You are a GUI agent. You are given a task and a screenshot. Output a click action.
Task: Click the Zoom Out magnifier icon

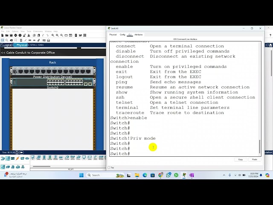click(61, 35)
